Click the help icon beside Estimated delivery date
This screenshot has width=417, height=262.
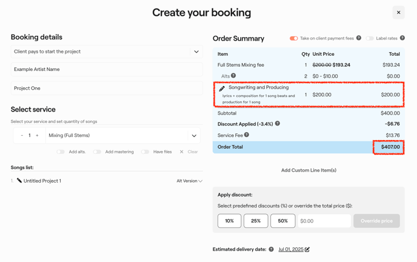point(271,249)
